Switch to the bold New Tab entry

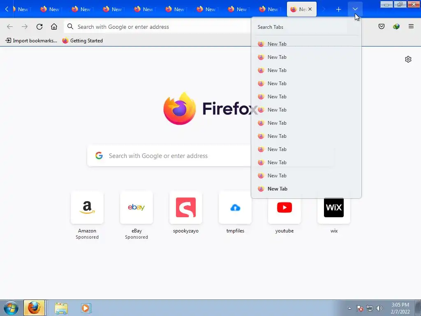coord(306,188)
